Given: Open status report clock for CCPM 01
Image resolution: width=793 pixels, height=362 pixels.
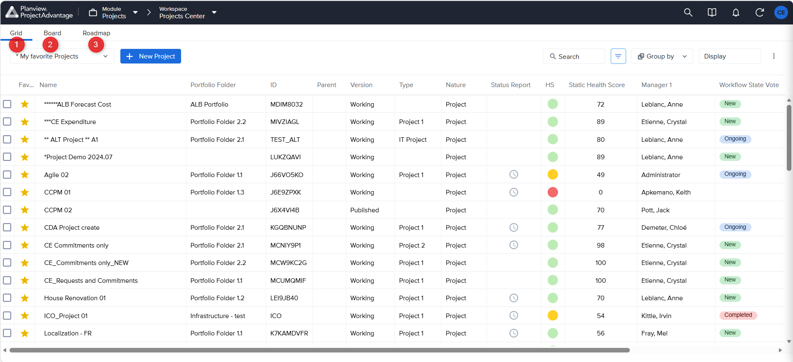Looking at the screenshot, I should pos(514,192).
